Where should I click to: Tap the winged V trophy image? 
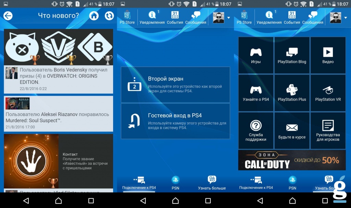tap(58, 47)
